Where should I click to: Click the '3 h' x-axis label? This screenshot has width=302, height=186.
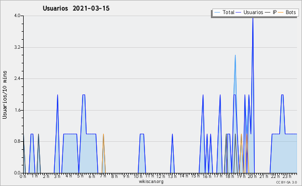pos(57,176)
